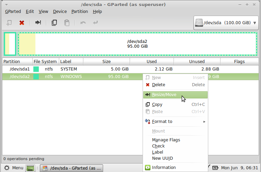The height and width of the screenshot is (172, 261).
Task: Choose Manage Flags in the context menu
Action: click(175, 140)
